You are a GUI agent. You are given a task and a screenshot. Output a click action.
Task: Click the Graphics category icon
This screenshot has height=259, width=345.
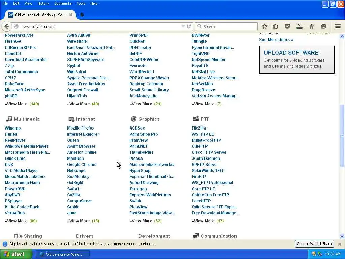point(133,119)
